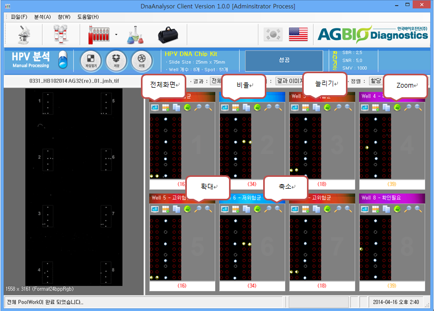Click Well 3 stretch view icon
Image resolution: width=434 pixels, height=311 pixels.
pyautogui.click(x=317, y=107)
